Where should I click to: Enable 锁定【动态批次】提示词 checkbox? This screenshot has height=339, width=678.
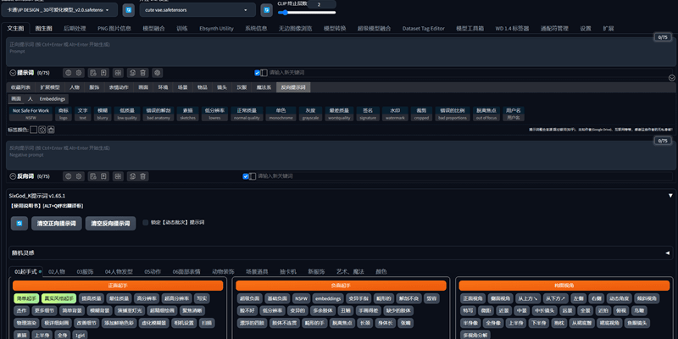click(146, 223)
